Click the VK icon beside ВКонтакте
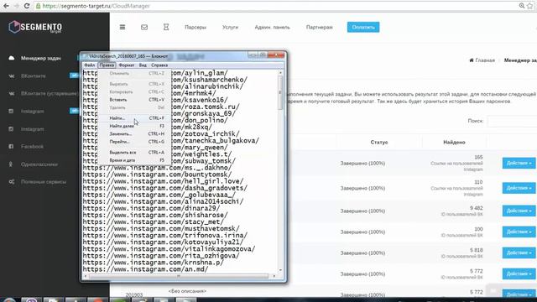537x302 pixels. coord(11,76)
